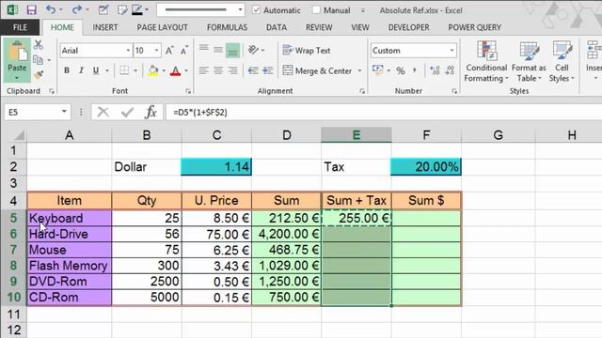Switch to INSERT tab
This screenshot has width=602, height=338.
coord(104,27)
